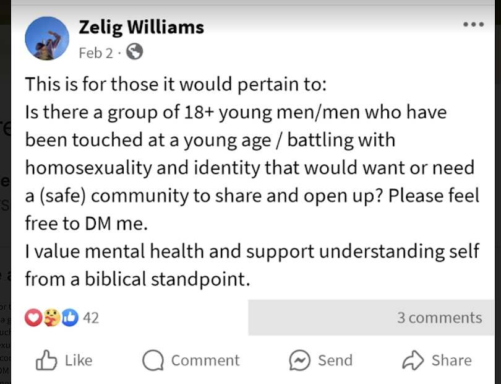Toggle Like on this post
The width and height of the screenshot is (501, 384).
(64, 360)
